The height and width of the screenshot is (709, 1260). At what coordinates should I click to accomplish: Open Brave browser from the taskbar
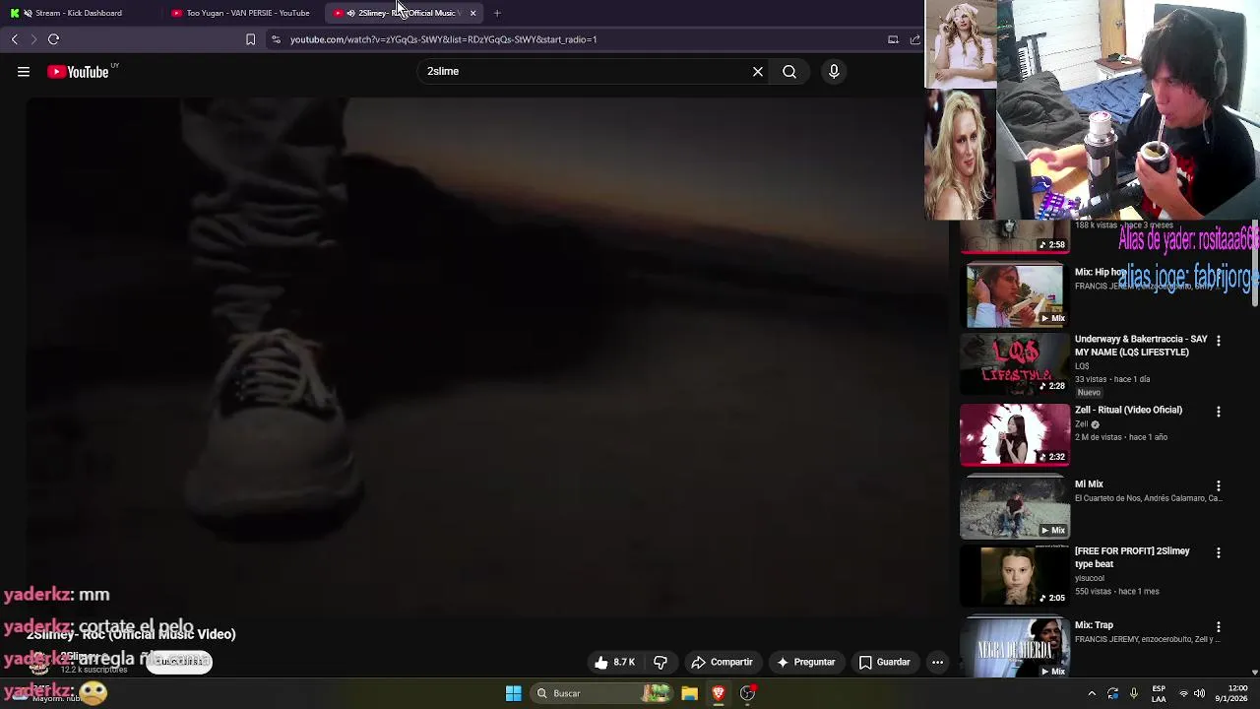(x=718, y=693)
